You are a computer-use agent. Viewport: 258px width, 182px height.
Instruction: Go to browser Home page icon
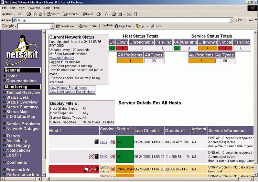tap(41, 14)
